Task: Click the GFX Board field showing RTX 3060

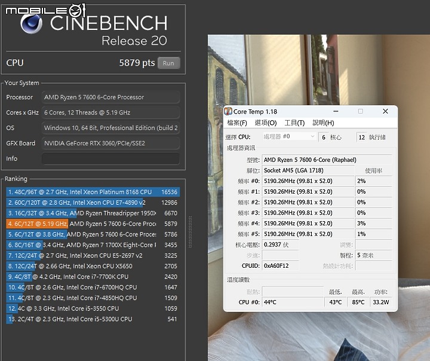Action: [x=110, y=143]
